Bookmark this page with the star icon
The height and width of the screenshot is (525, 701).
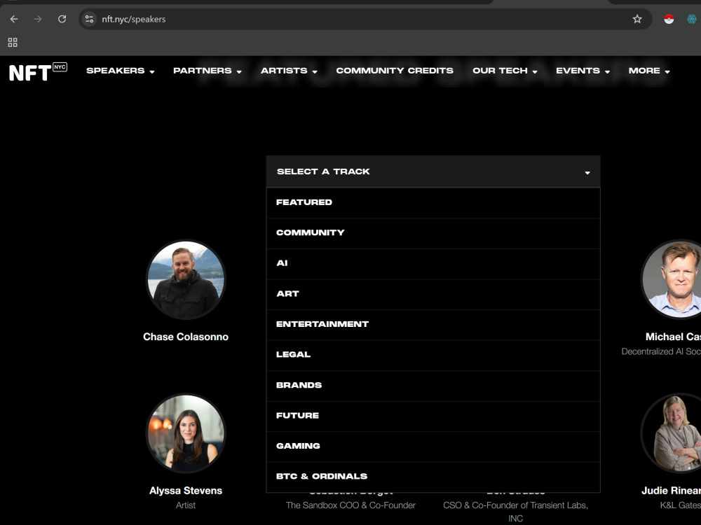pyautogui.click(x=637, y=19)
